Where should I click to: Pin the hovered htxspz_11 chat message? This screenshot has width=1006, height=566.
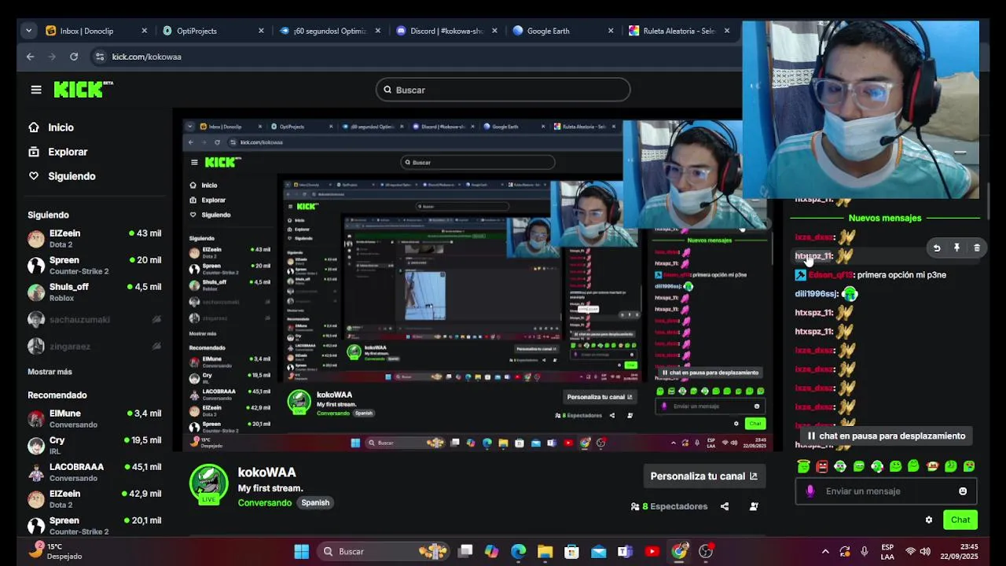[956, 248]
